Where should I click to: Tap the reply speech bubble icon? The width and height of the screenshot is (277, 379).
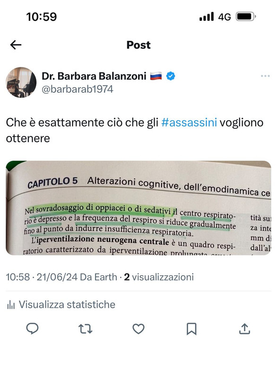32,329
